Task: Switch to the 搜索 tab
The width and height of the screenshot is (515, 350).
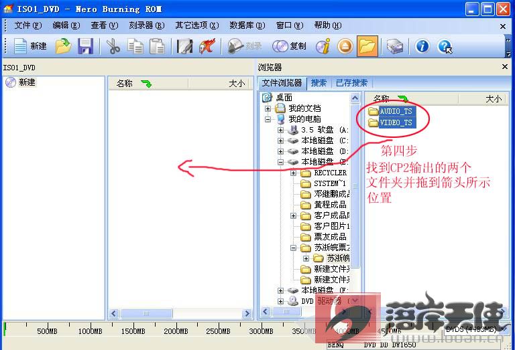Action: click(319, 83)
